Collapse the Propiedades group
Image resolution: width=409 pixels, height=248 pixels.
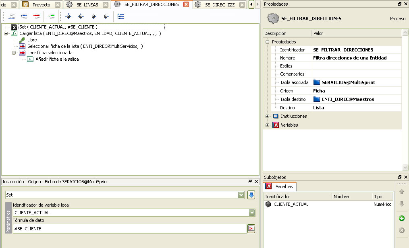click(x=268, y=42)
